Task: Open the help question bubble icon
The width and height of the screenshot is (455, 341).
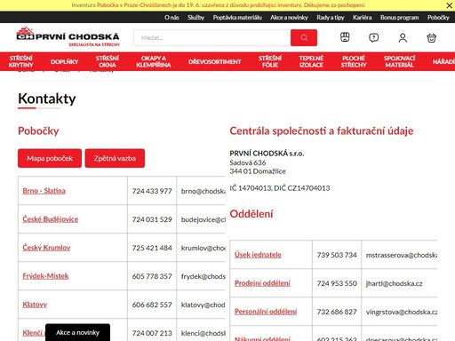Action: point(373,37)
